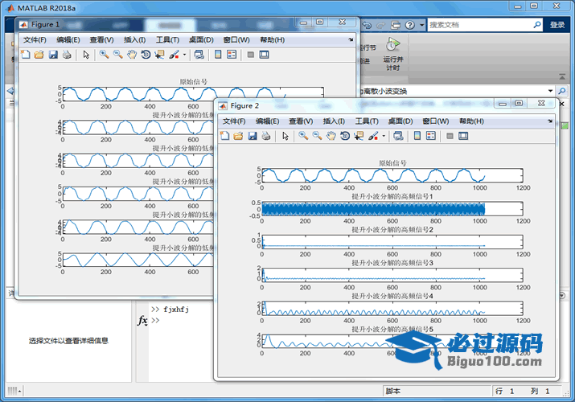The image size is (575, 402).
Task: Collapse the MATLAB toolstrip with the arrow
Action: (562, 76)
